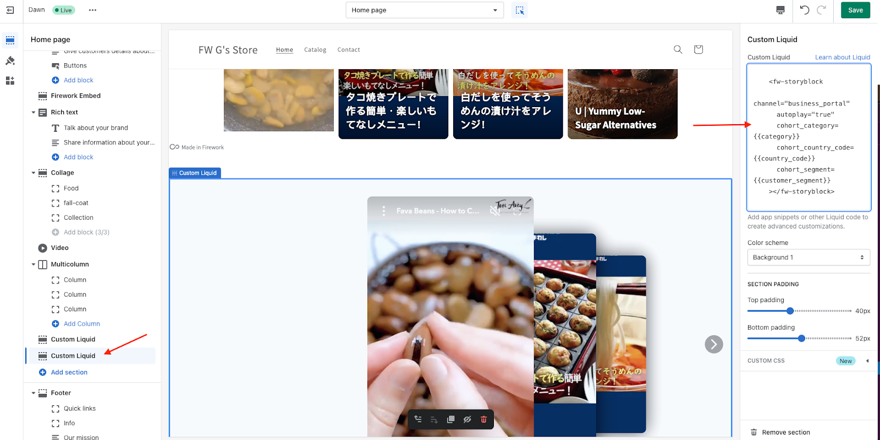The image size is (880, 440).
Task: Click the Add section link text
Action: click(x=69, y=372)
